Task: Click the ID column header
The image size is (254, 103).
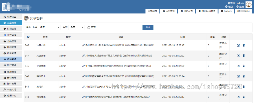Action: (28, 37)
